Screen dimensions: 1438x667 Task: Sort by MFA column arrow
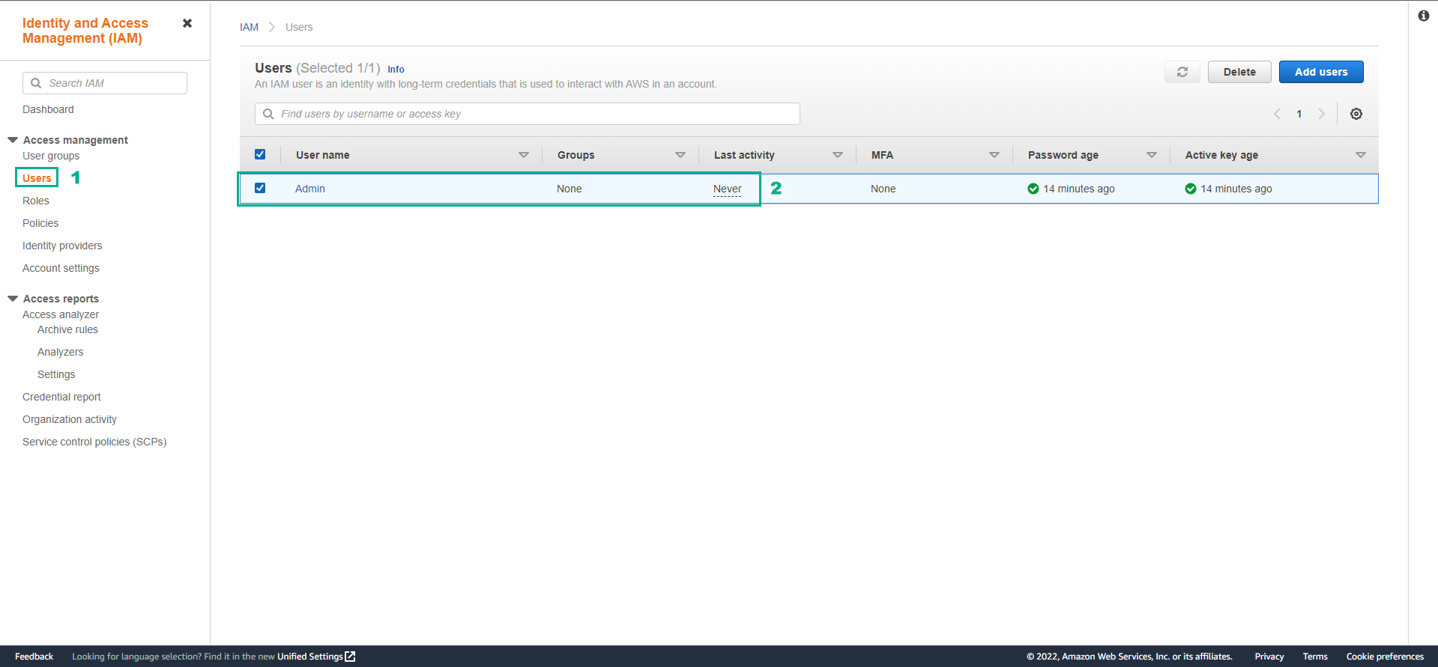tap(994, 155)
